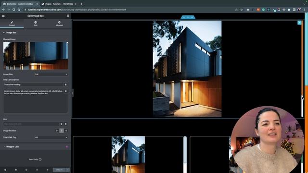Viewport: 308px width, 173px height.
Task: Open the Elementor hamburger menu
Action: click(x=3, y=16)
